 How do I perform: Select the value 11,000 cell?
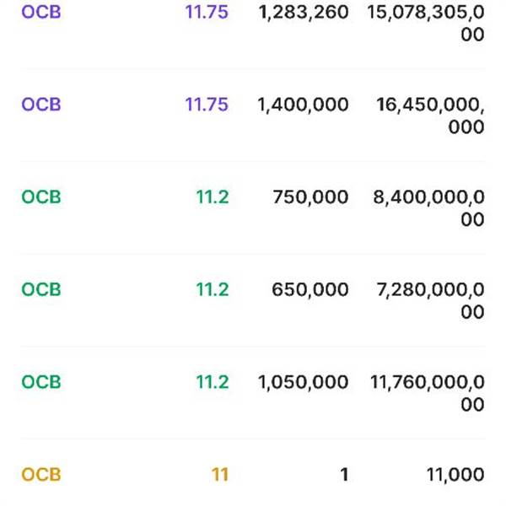tap(455, 475)
